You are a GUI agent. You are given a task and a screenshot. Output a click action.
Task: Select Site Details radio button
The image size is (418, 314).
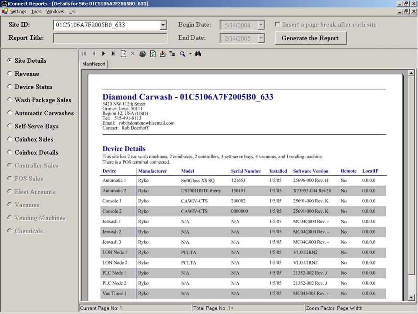pos(10,60)
